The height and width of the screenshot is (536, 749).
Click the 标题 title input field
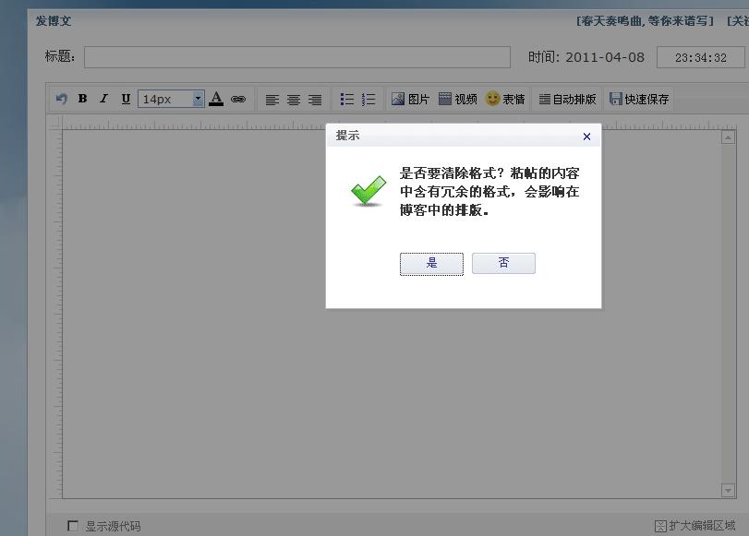click(x=297, y=57)
